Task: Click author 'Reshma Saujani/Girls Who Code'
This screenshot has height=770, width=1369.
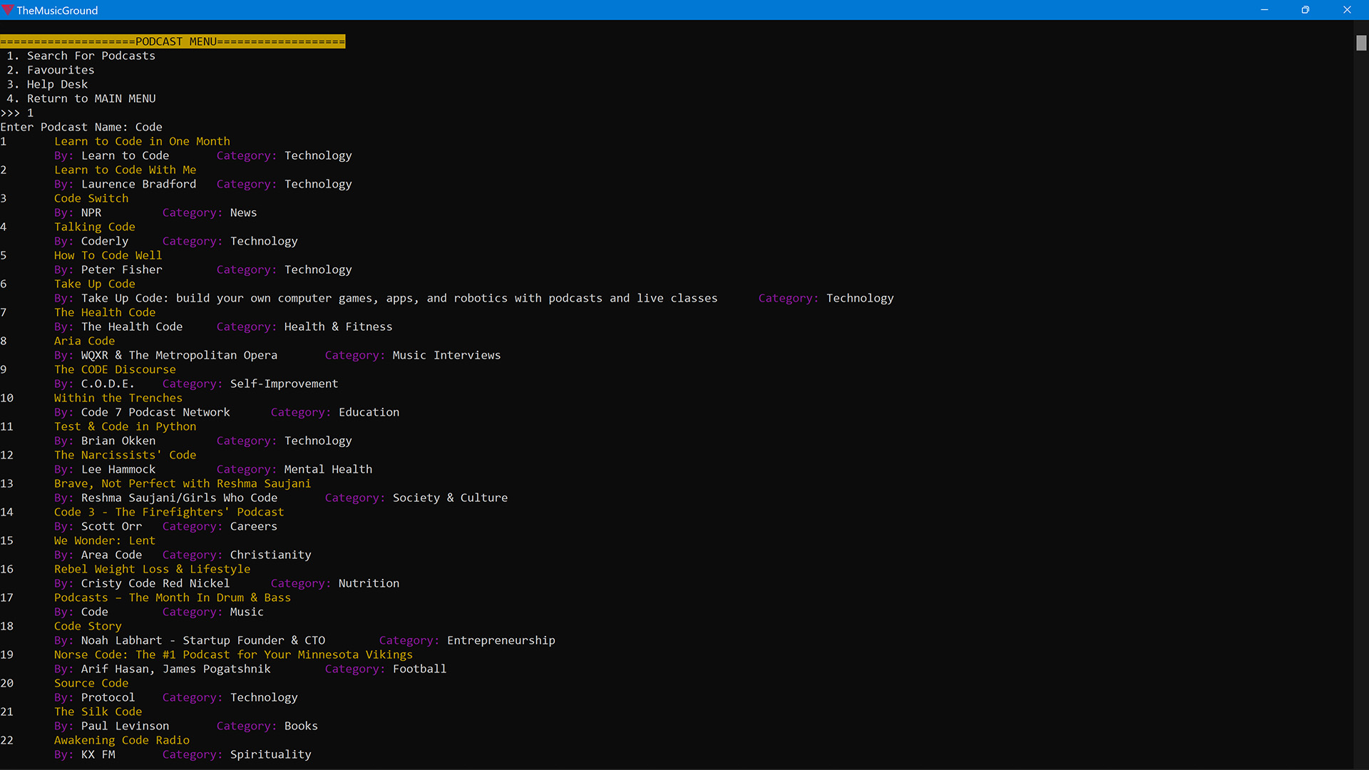Action: tap(179, 498)
